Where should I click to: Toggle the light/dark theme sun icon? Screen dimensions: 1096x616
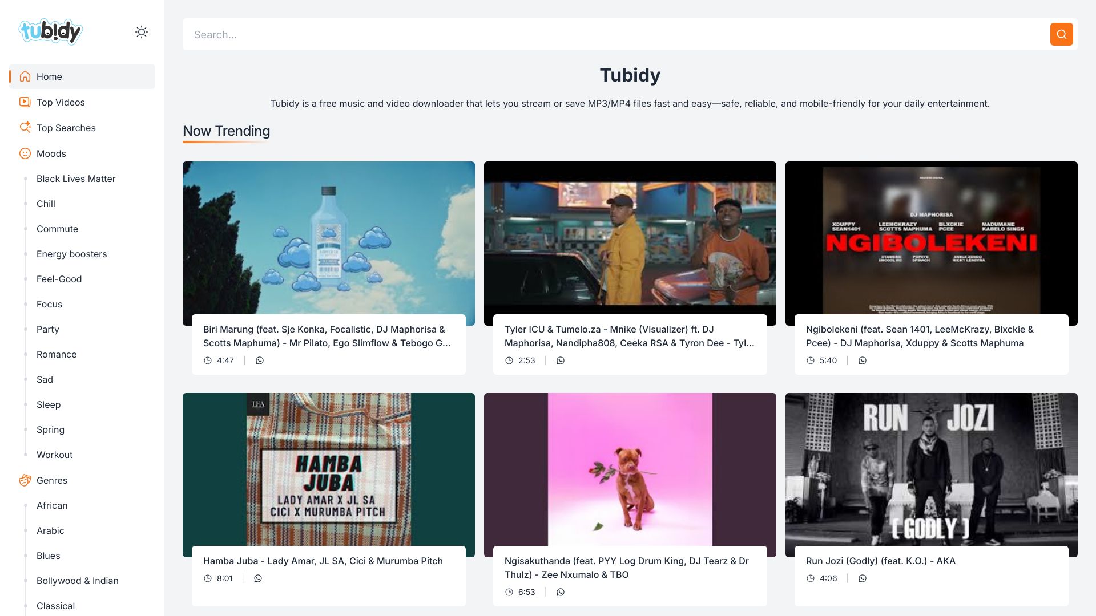point(142,32)
